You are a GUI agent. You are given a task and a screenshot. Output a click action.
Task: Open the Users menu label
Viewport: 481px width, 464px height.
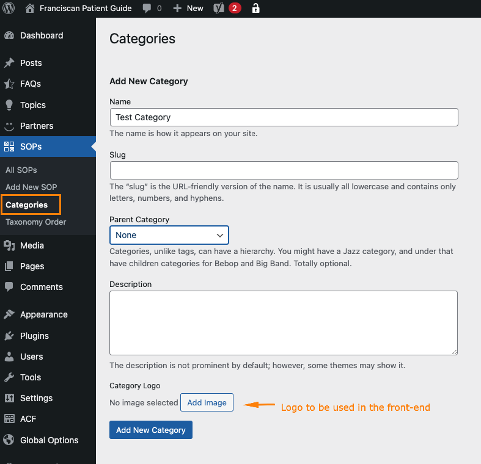click(x=32, y=357)
